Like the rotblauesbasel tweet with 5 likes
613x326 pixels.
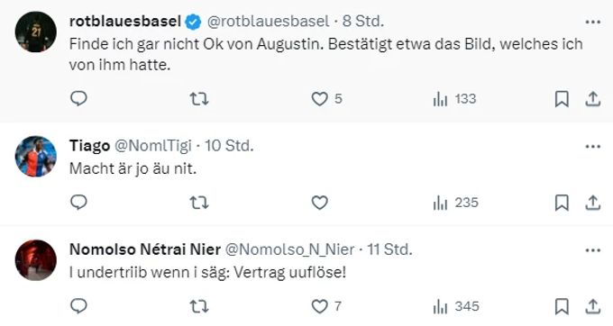[x=326, y=99]
